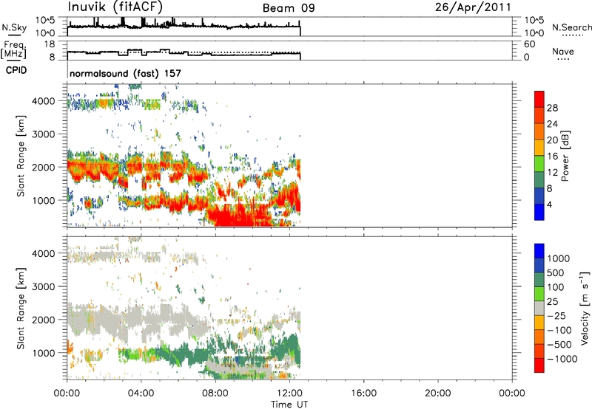Click the dark green 100 velocity colorbar segment
This screenshot has width=592, height=409.
539,280
